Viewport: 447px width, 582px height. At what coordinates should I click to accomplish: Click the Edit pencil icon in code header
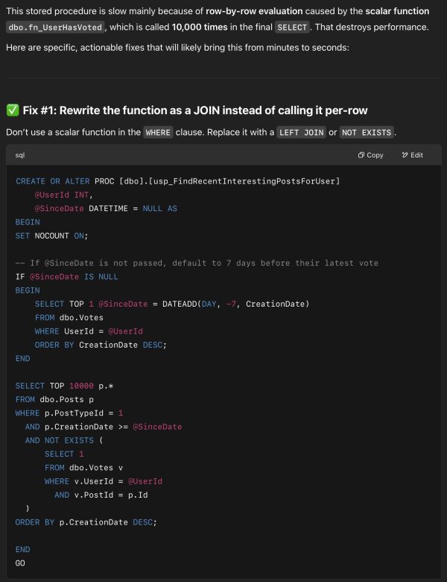(x=405, y=155)
